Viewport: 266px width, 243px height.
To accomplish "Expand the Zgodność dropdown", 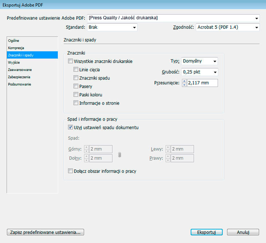I will point(228,27).
